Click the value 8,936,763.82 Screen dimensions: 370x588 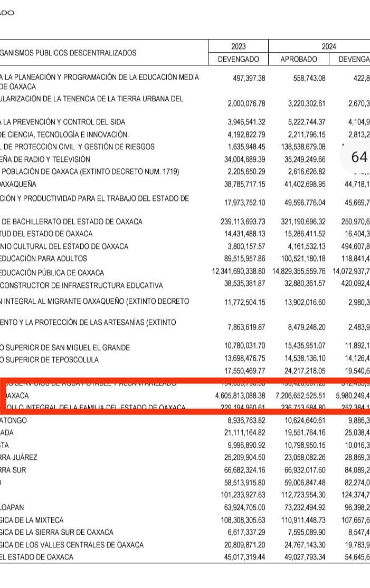[246, 420]
